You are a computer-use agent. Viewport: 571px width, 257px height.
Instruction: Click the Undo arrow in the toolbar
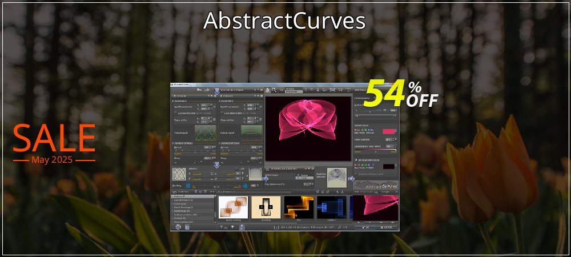point(199,90)
